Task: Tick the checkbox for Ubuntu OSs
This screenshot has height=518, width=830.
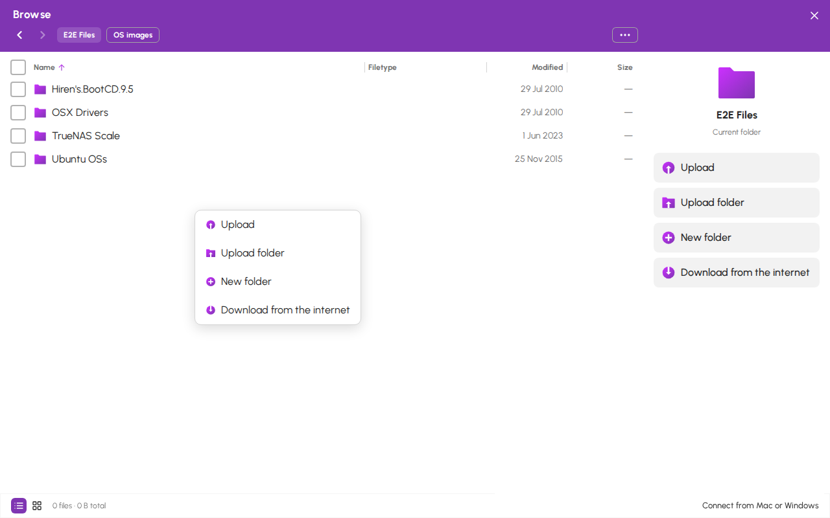Action: pyautogui.click(x=18, y=159)
